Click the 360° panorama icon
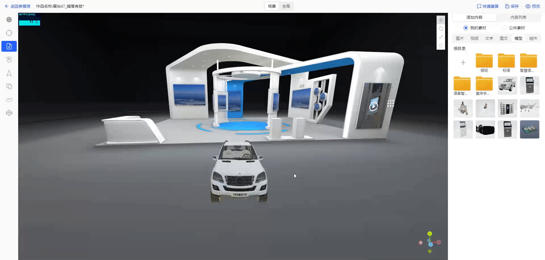This screenshot has height=260, width=545. (x=9, y=100)
